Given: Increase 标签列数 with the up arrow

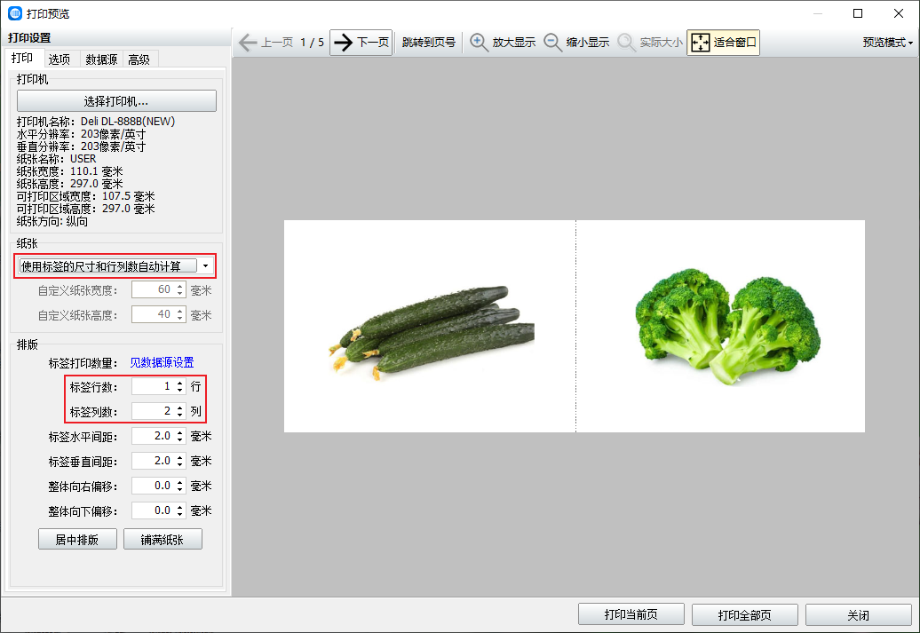Looking at the screenshot, I should click(180, 407).
